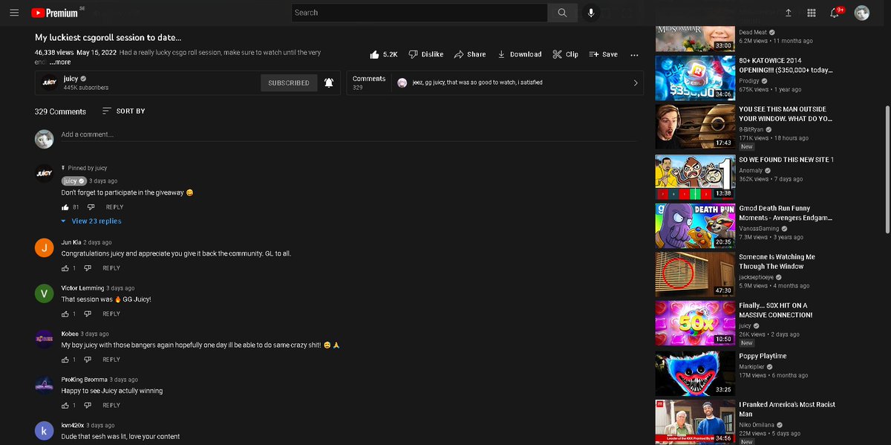The width and height of the screenshot is (891, 445).
Task: Open juicy channel name link
Action: click(x=71, y=79)
